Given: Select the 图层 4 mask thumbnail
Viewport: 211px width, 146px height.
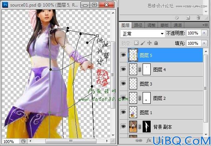Looking at the screenshot, I should click(x=147, y=69).
